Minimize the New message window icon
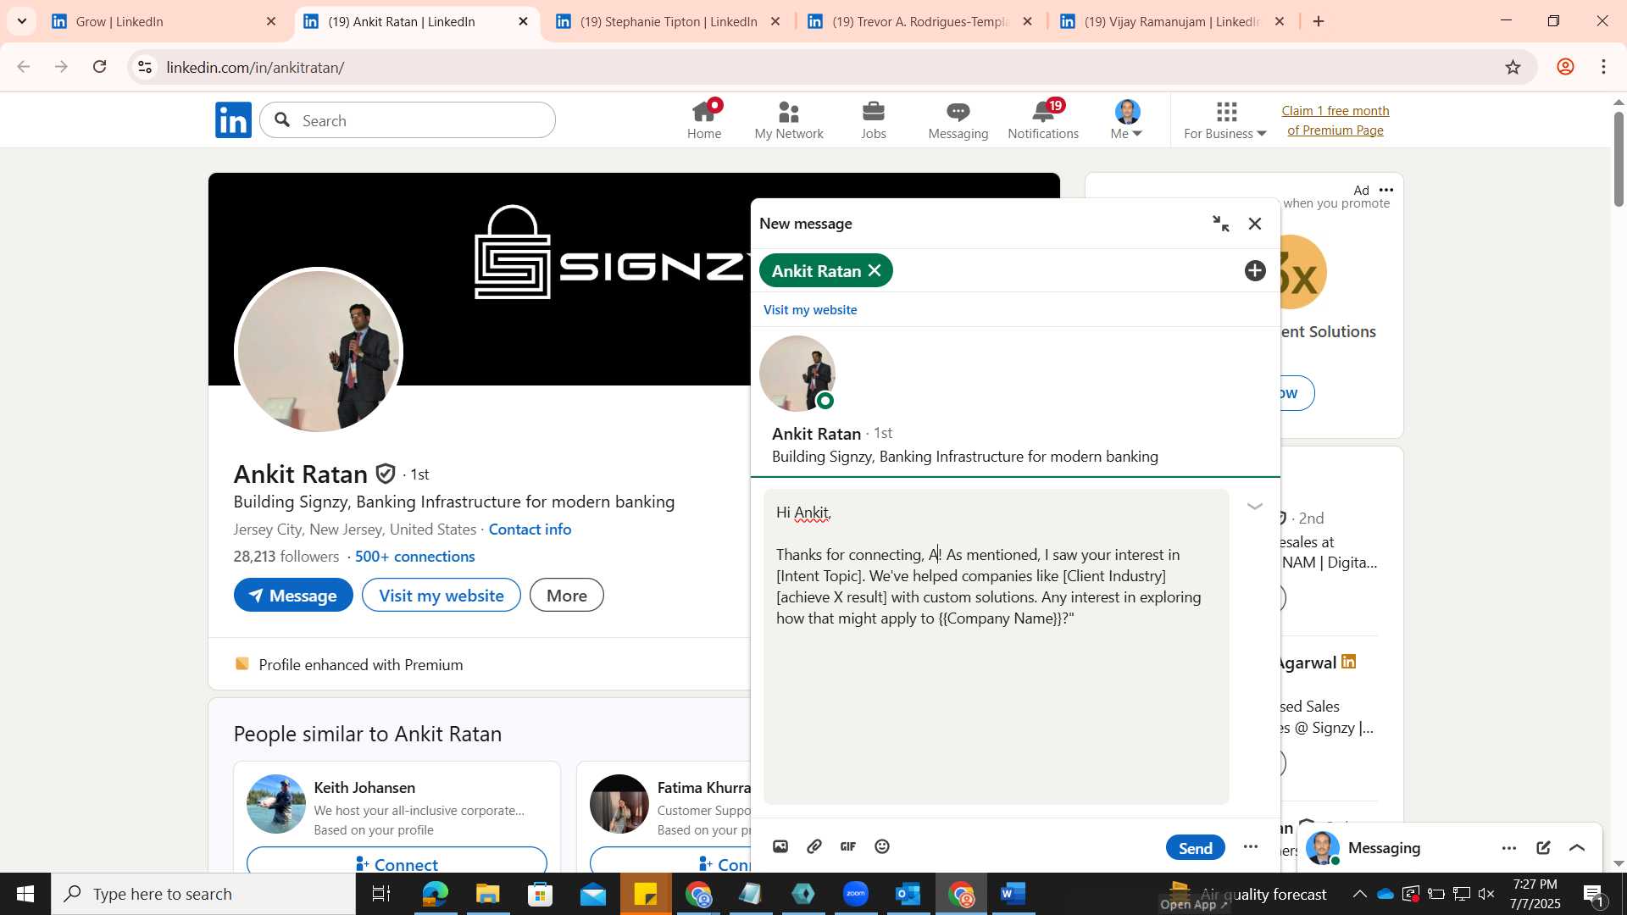Viewport: 1627px width, 915px height. [x=1221, y=224]
